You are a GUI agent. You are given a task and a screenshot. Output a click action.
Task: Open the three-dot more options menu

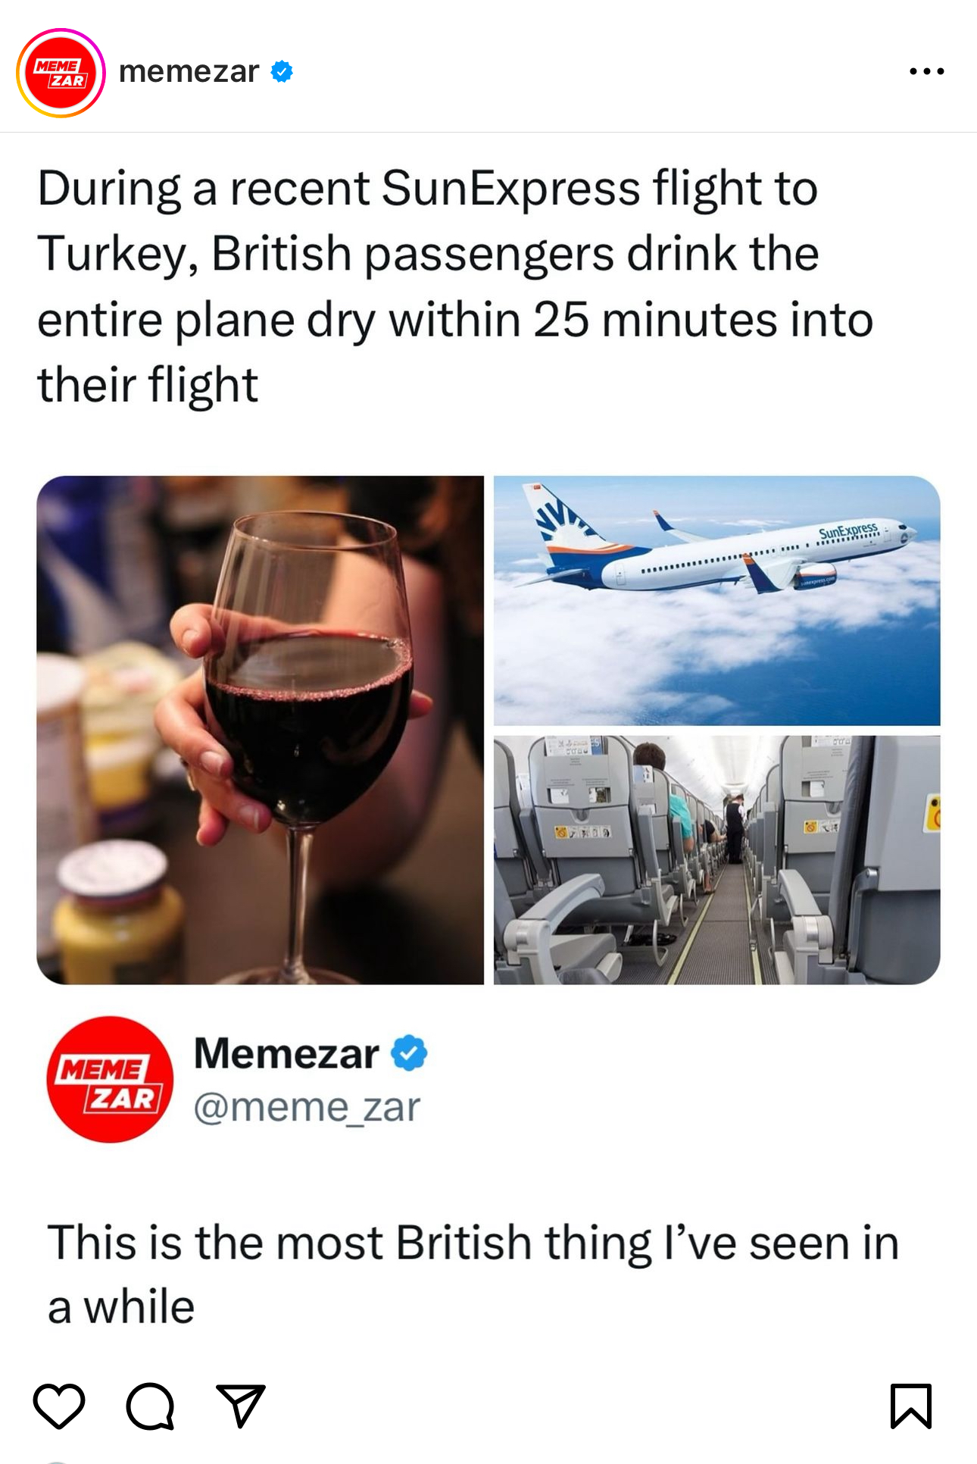point(927,71)
